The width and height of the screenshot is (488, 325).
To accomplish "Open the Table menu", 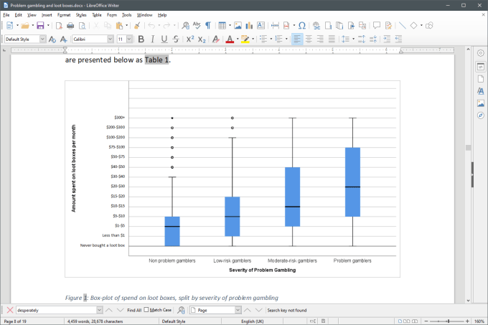I will 96,14.
